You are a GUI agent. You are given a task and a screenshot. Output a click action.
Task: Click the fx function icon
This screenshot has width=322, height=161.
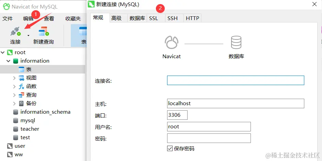tap(21, 86)
